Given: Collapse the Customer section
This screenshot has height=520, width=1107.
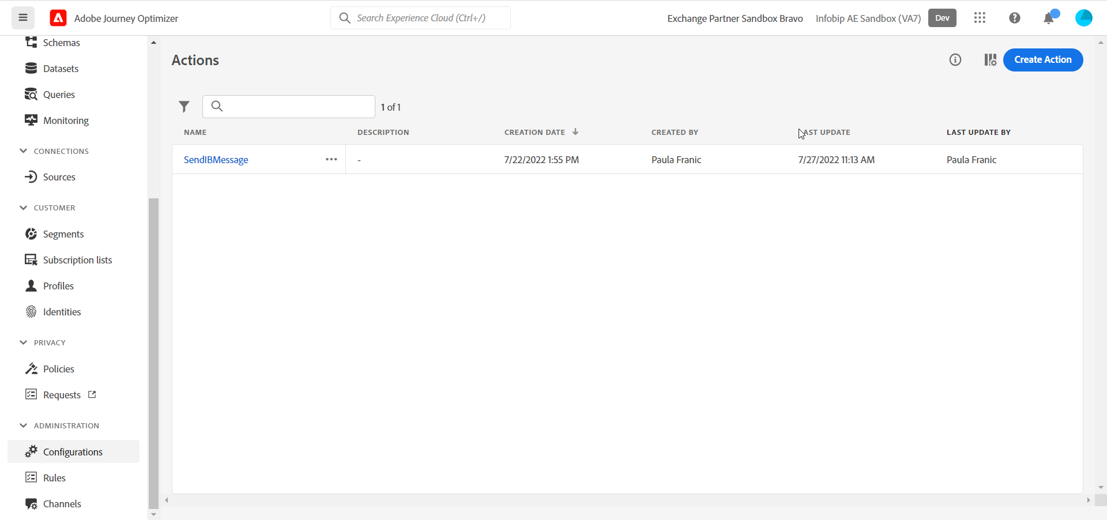Looking at the screenshot, I should pyautogui.click(x=24, y=208).
